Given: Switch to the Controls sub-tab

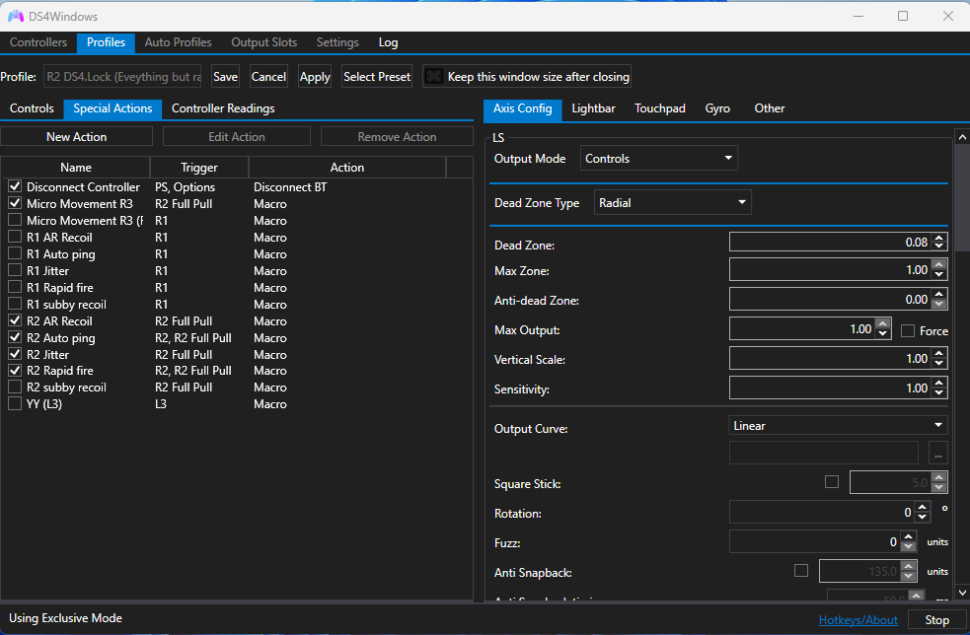Looking at the screenshot, I should pos(33,108).
